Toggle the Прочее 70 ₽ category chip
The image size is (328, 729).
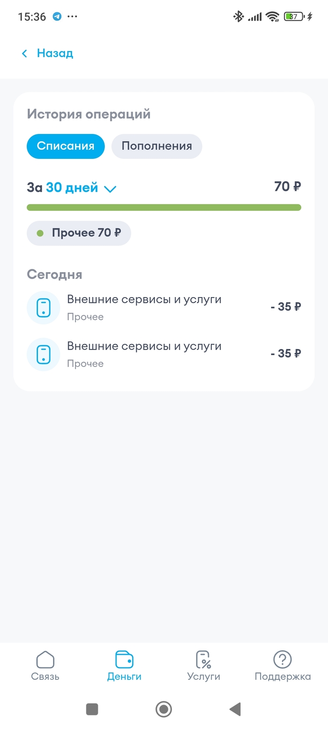click(79, 233)
